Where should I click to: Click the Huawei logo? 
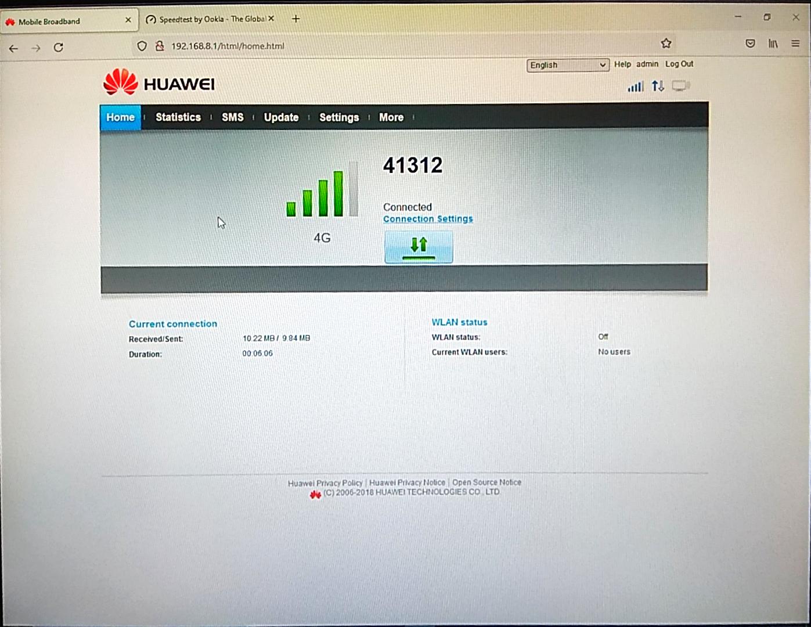click(158, 82)
